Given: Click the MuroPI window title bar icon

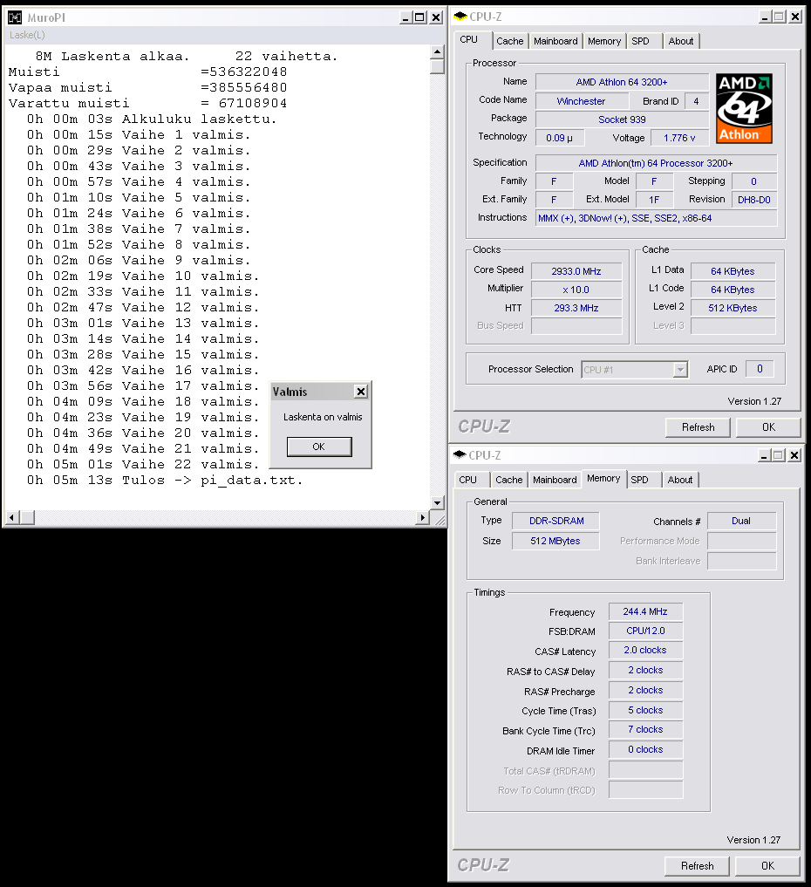Looking at the screenshot, I should [15, 17].
